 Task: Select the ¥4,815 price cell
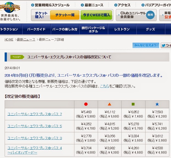[x=110, y=126]
